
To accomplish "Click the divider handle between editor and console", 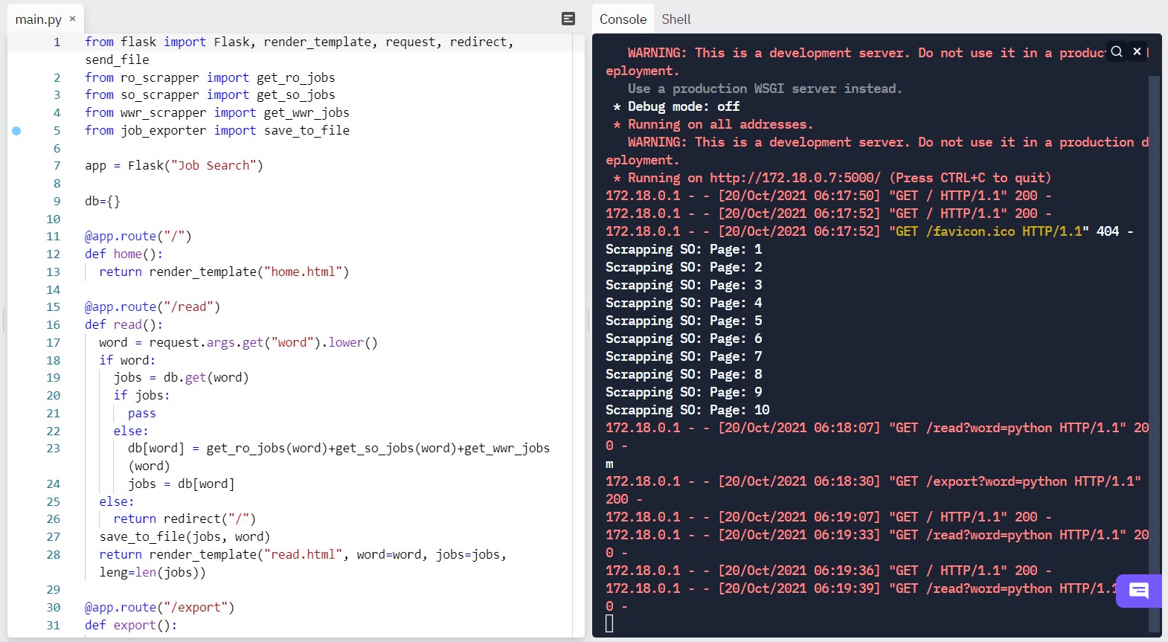I will [x=588, y=321].
